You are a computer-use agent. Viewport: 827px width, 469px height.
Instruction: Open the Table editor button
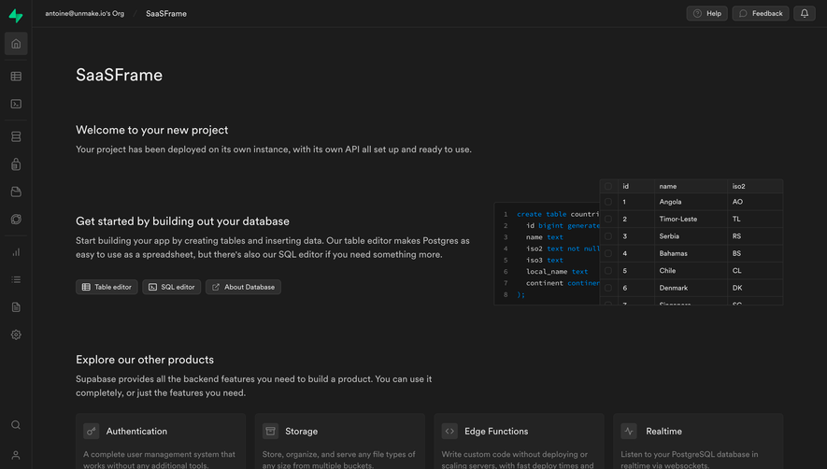(x=107, y=287)
